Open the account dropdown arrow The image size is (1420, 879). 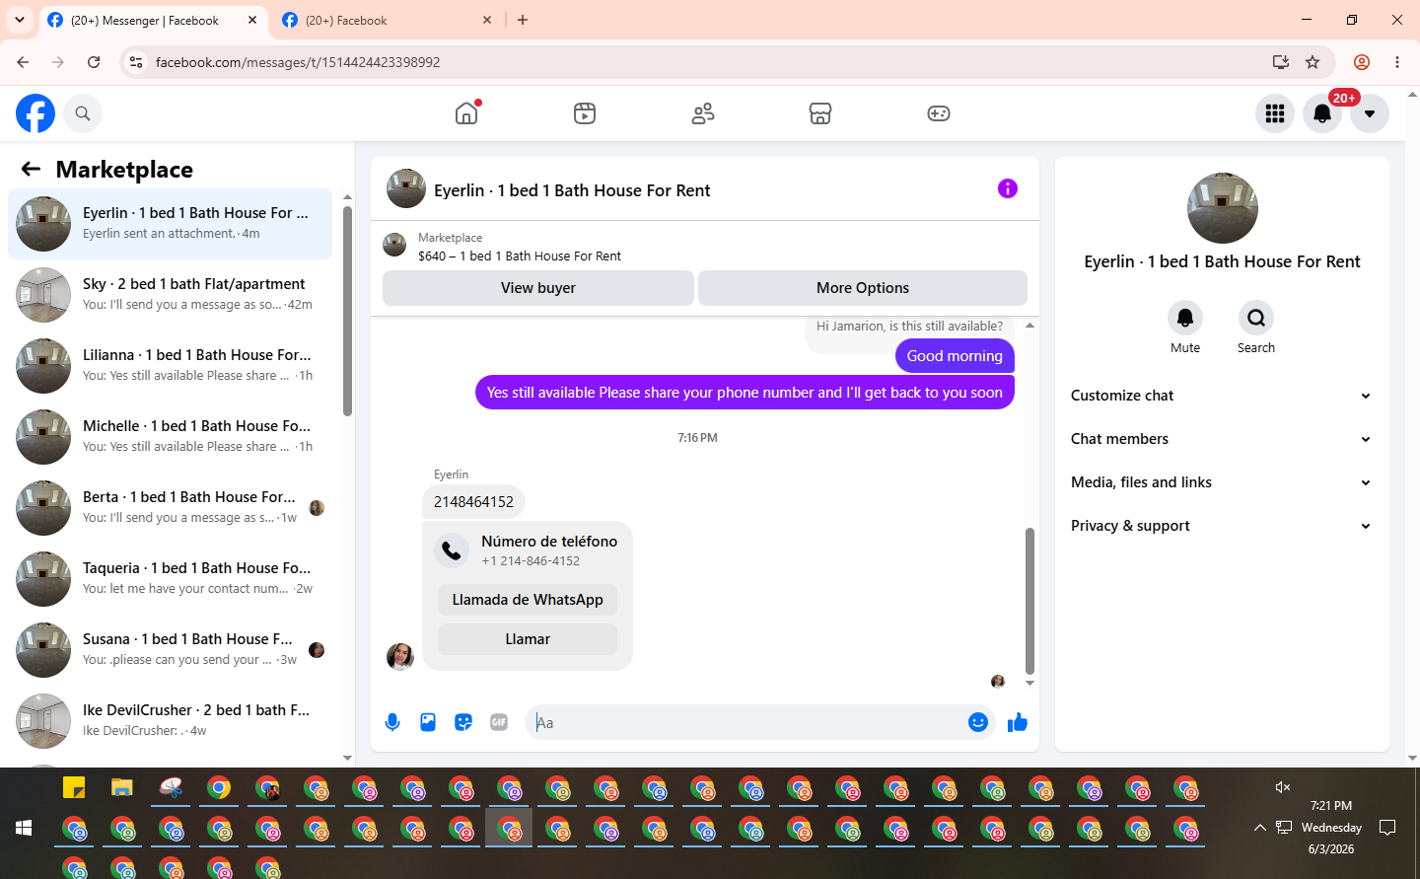(x=1370, y=113)
